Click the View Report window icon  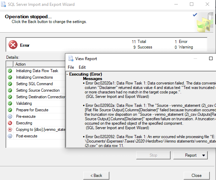71,59
